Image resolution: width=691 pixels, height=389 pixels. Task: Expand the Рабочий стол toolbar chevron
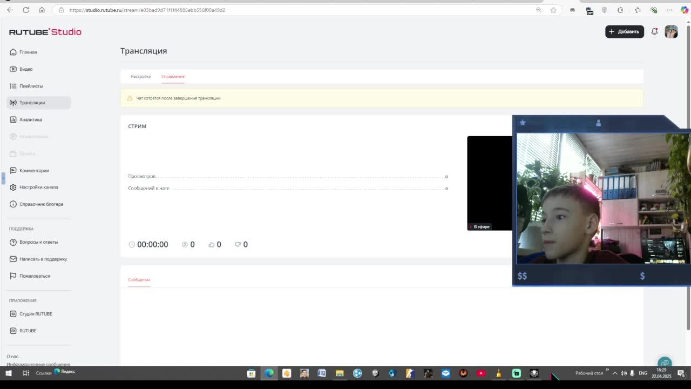[x=607, y=371]
